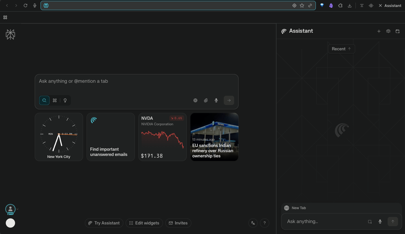This screenshot has height=234, width=405.
Task: Click the white circle at sidebar bottom
Action: tap(10, 223)
